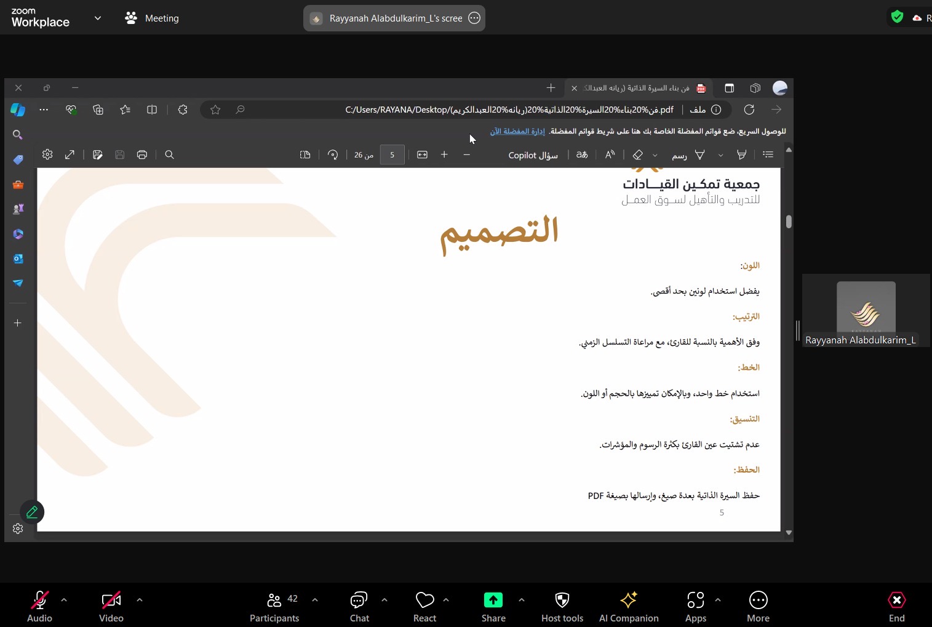Zoom out PDF with minus

pos(467,154)
